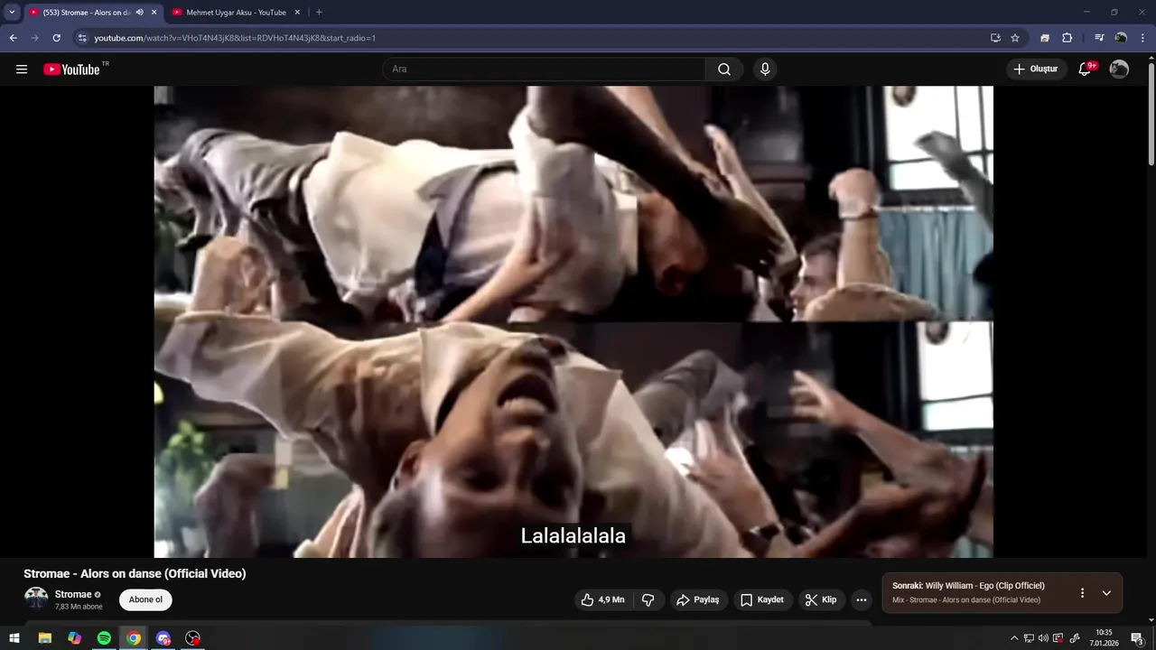
Task: Open File Explorer from taskbar
Action: [x=44, y=638]
